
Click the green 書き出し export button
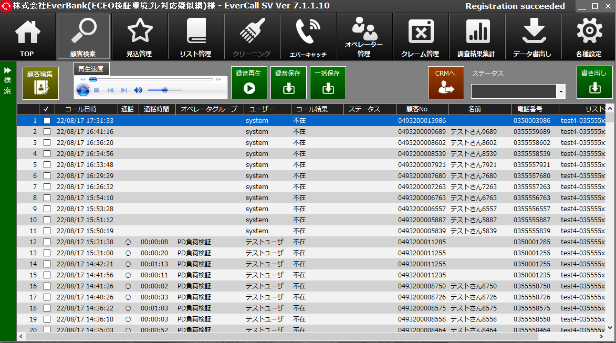594,82
